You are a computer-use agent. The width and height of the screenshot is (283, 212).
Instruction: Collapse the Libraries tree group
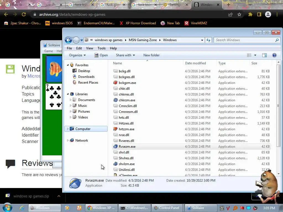[x=68, y=94]
